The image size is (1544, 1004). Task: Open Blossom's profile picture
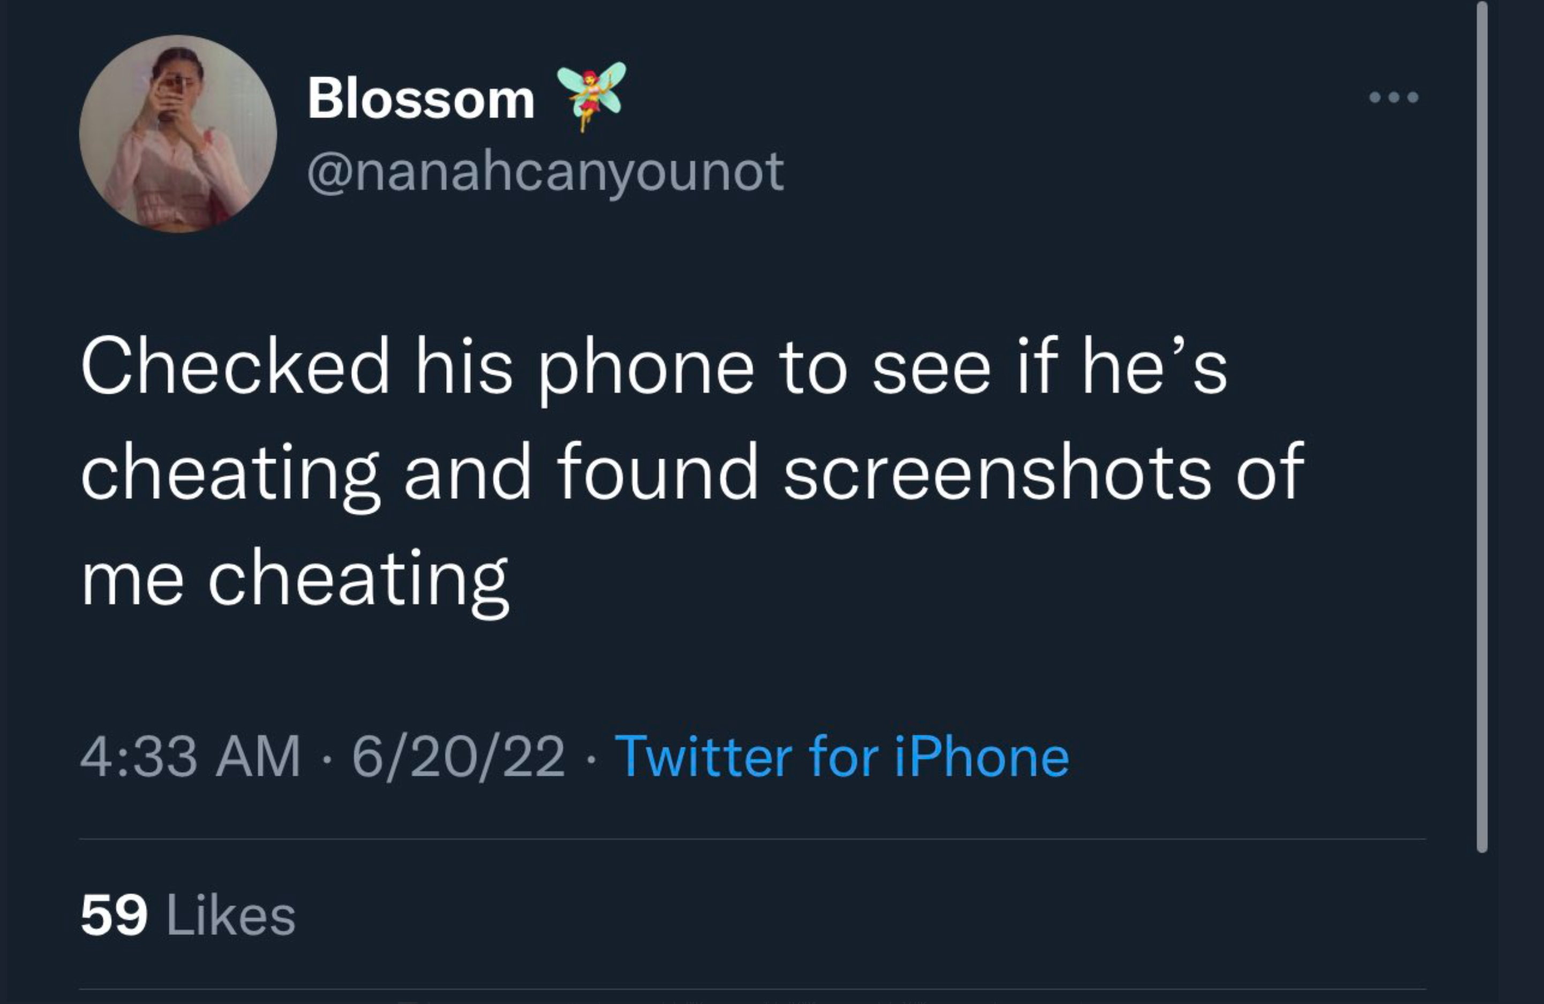pos(178,134)
